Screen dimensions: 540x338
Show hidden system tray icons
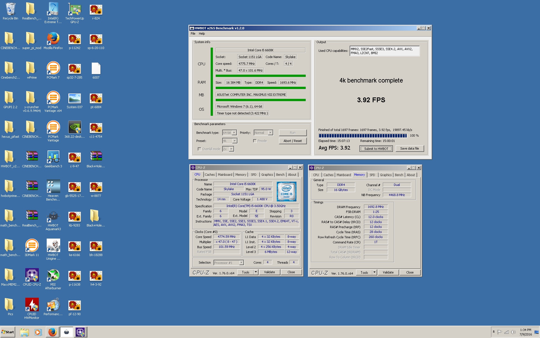coord(494,332)
